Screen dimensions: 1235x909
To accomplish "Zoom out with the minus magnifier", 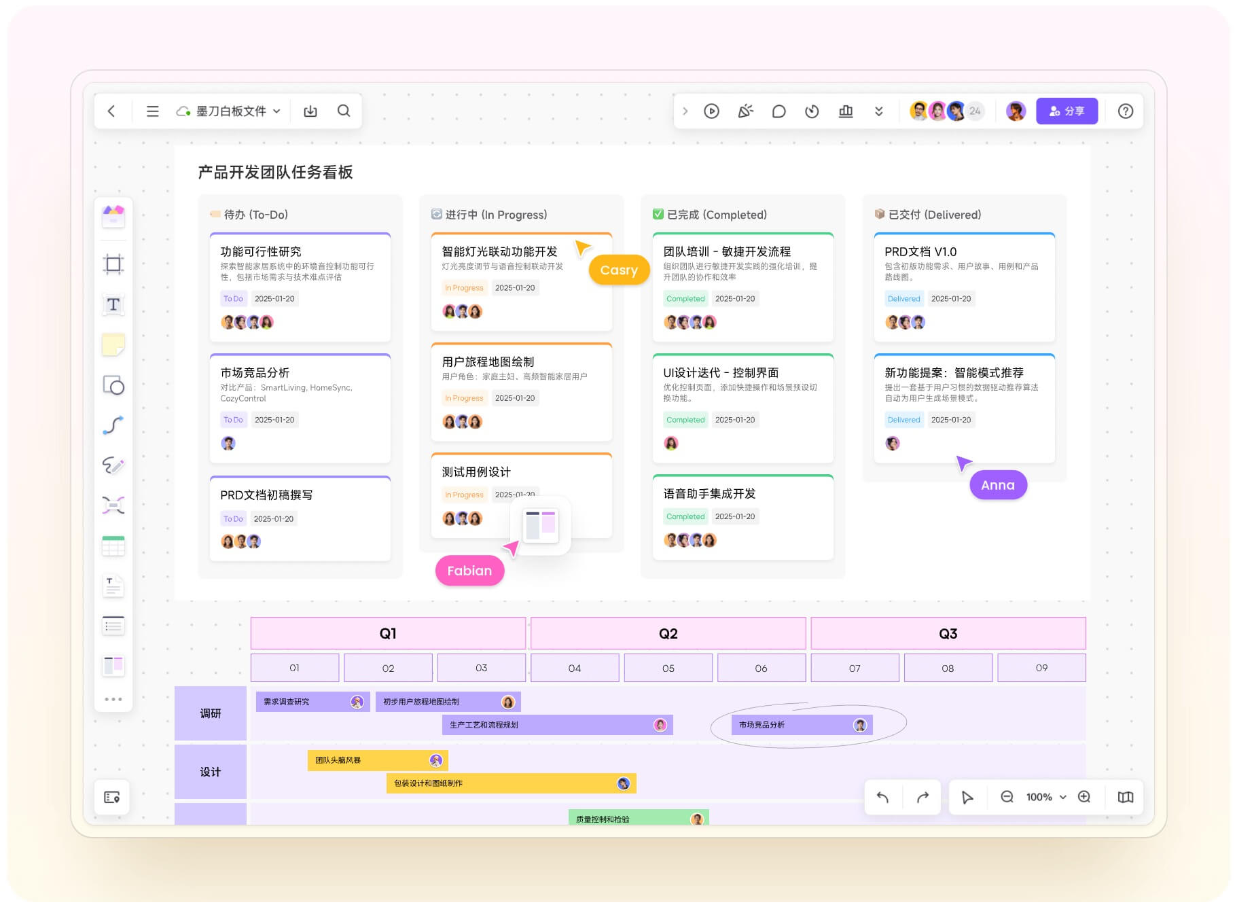I will click(x=1007, y=797).
